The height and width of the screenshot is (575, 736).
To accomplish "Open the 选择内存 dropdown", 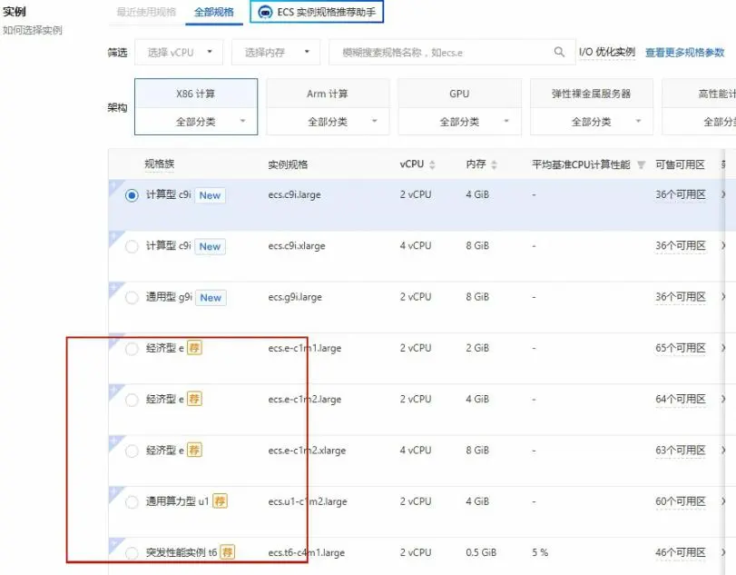I will tap(276, 52).
